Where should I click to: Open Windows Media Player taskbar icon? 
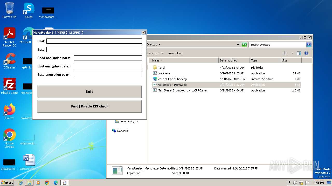click(38, 183)
